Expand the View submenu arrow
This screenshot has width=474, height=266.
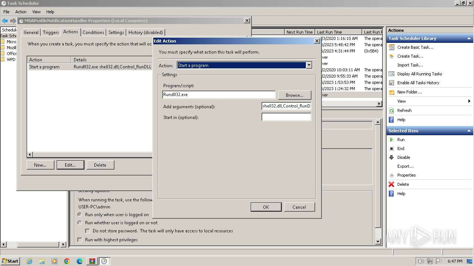pos(469,101)
